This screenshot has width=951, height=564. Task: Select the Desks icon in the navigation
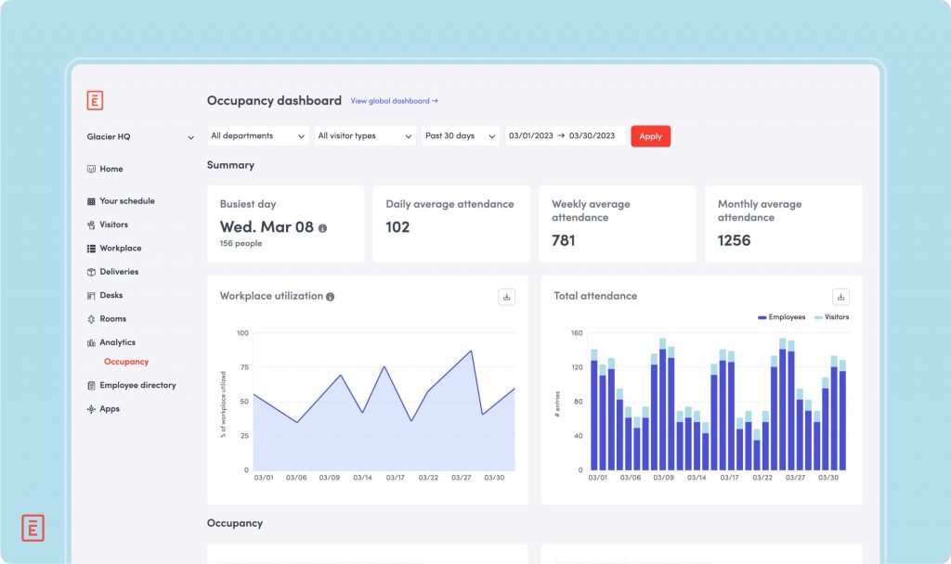coord(89,295)
